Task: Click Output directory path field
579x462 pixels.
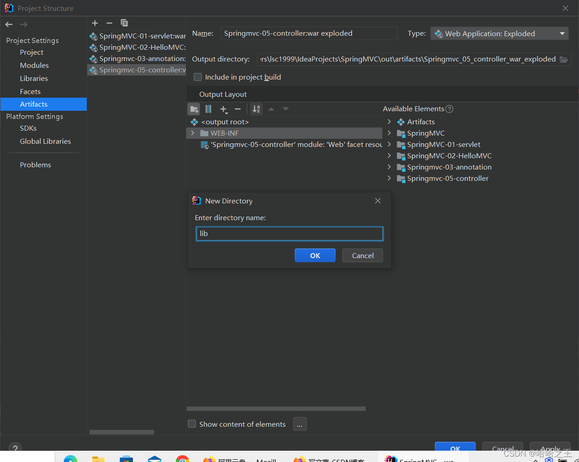Action: (407, 59)
